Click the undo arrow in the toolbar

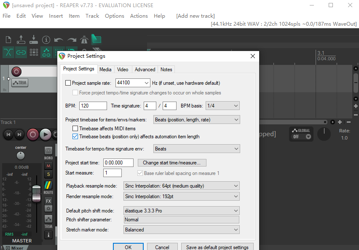pyautogui.click(x=59, y=40)
